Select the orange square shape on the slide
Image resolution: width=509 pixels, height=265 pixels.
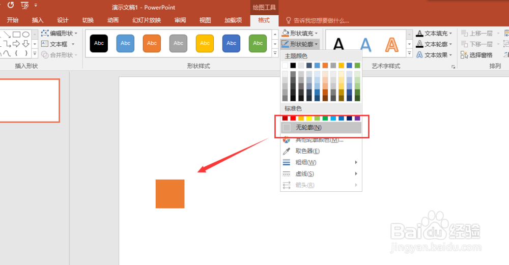(x=170, y=194)
